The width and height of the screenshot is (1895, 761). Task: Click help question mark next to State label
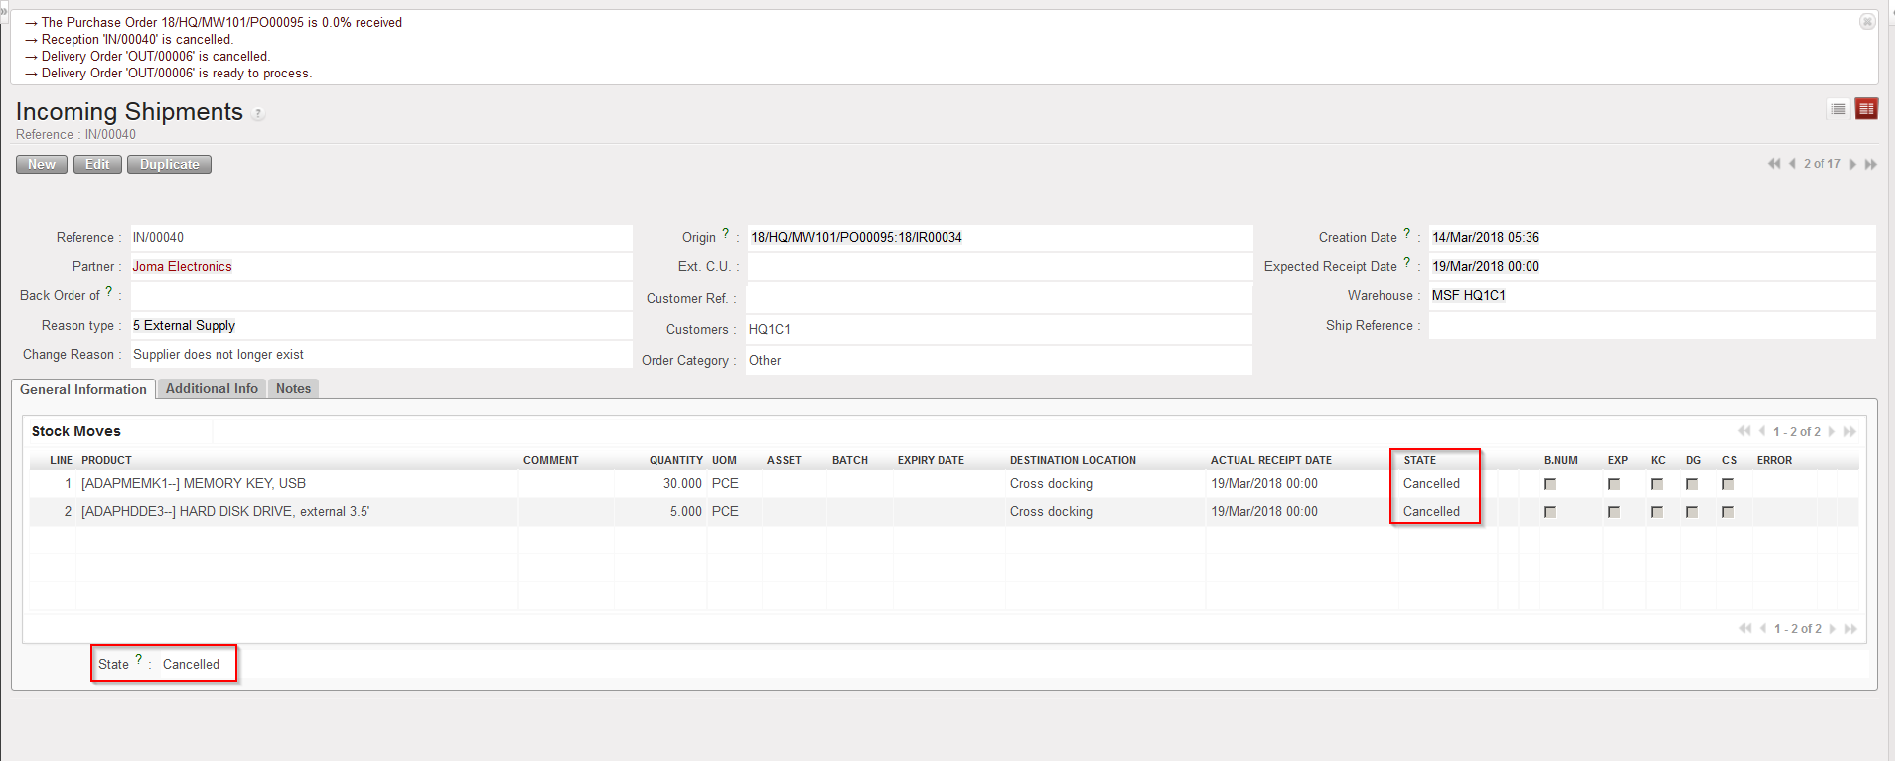coord(138,659)
